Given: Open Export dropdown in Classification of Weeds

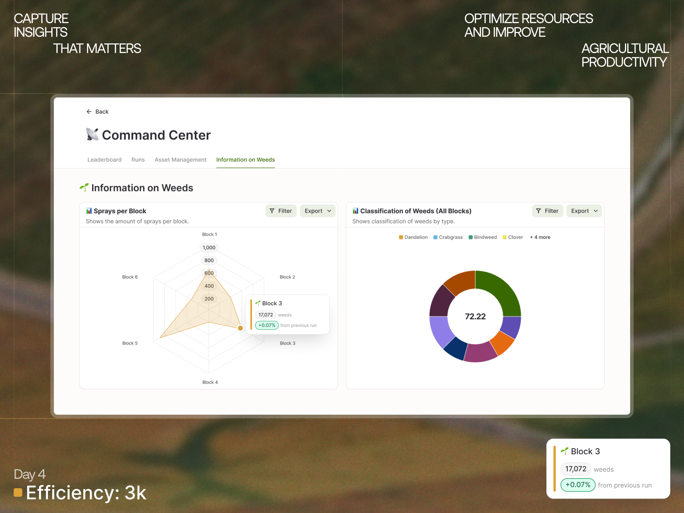Looking at the screenshot, I should click(x=584, y=211).
